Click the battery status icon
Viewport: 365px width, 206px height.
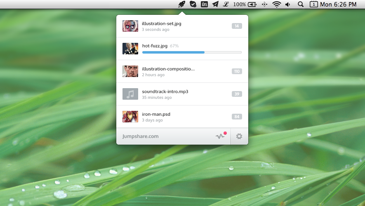252,5
